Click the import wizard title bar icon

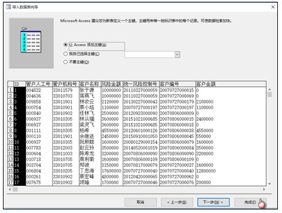[8, 7]
